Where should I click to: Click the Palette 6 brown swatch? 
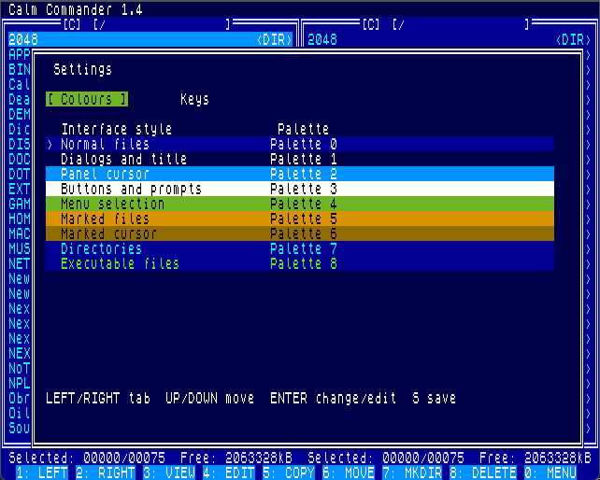point(304,233)
